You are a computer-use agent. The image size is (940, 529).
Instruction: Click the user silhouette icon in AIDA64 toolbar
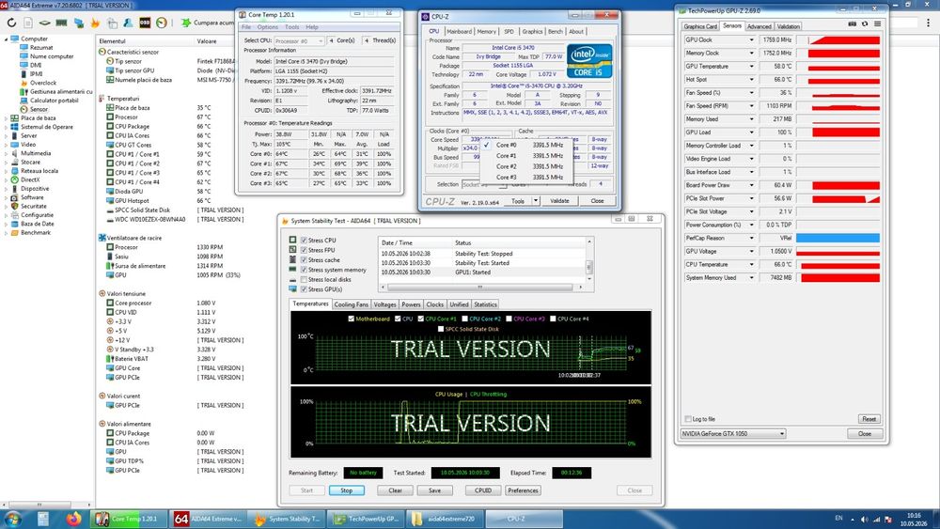(x=128, y=23)
